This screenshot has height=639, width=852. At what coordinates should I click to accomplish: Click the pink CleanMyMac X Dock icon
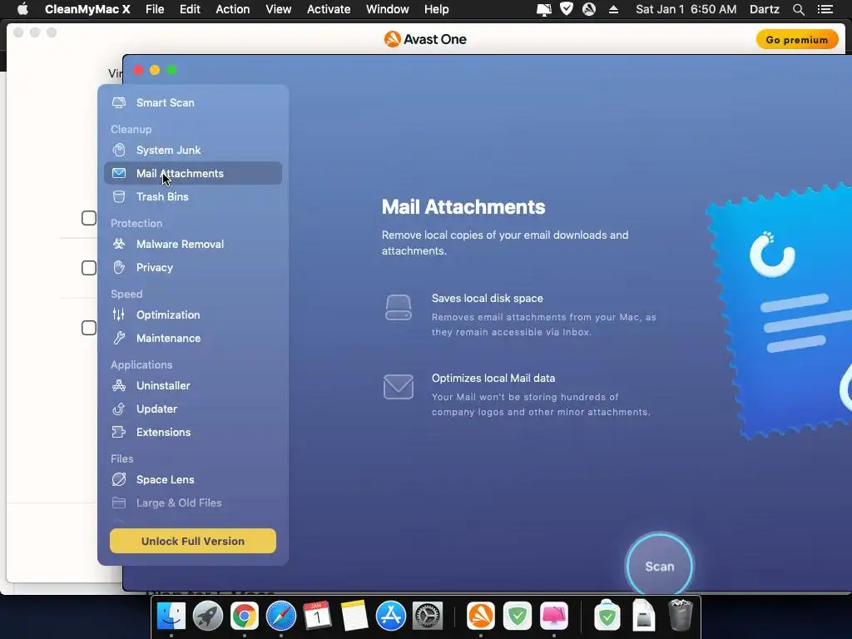click(x=553, y=617)
